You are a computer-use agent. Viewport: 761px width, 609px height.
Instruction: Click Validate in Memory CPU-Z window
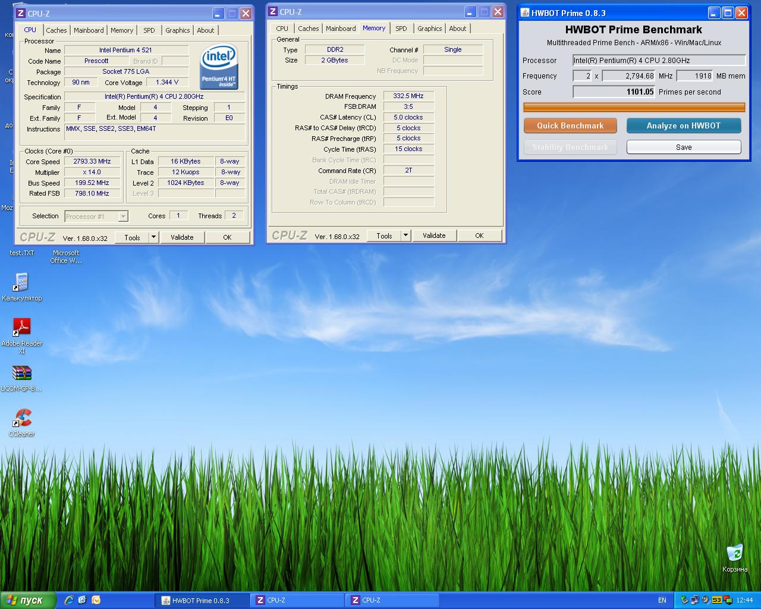pyautogui.click(x=434, y=236)
